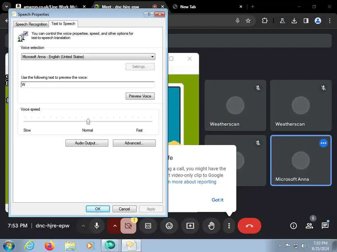Open options on Microsoft Anna tile
The height and width of the screenshot is (252, 337).
tap(324, 143)
